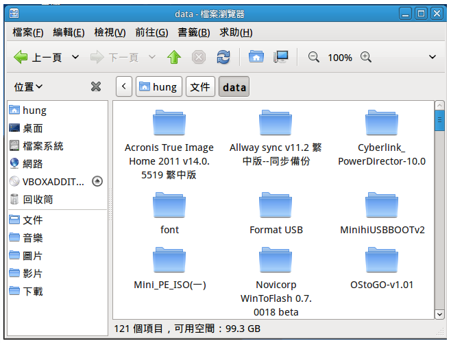Click the scrollbar down arrow
451x343 pixels.
click(x=439, y=314)
